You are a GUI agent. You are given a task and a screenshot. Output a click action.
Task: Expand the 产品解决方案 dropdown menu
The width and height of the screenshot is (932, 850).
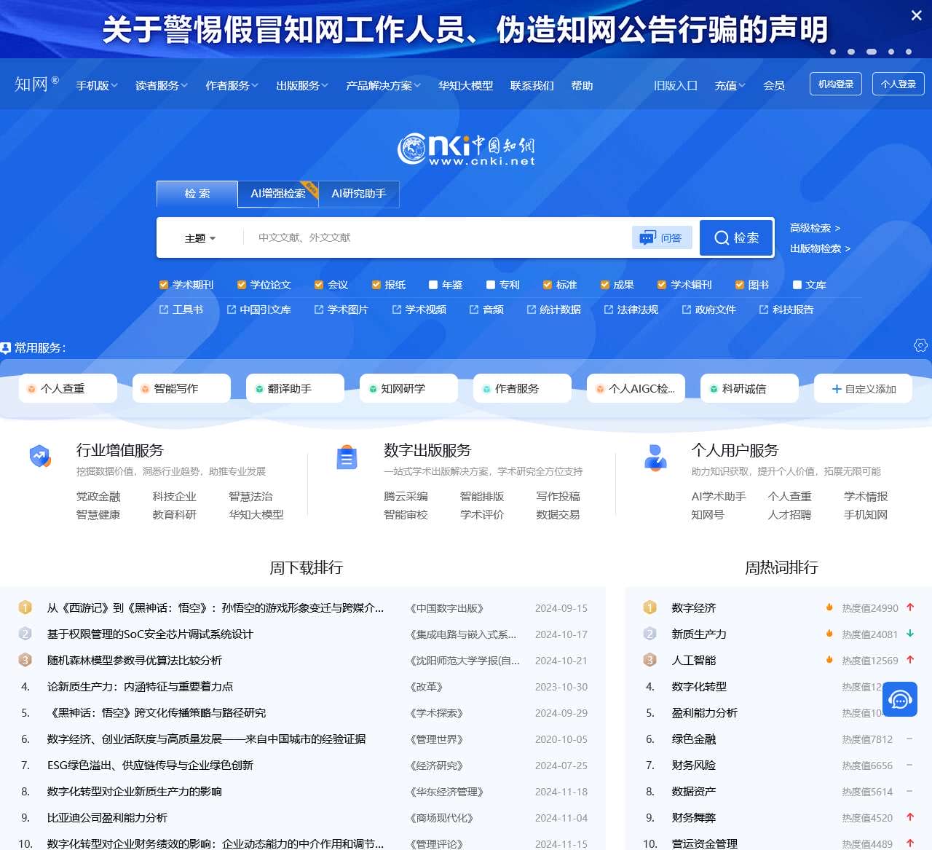click(x=383, y=85)
